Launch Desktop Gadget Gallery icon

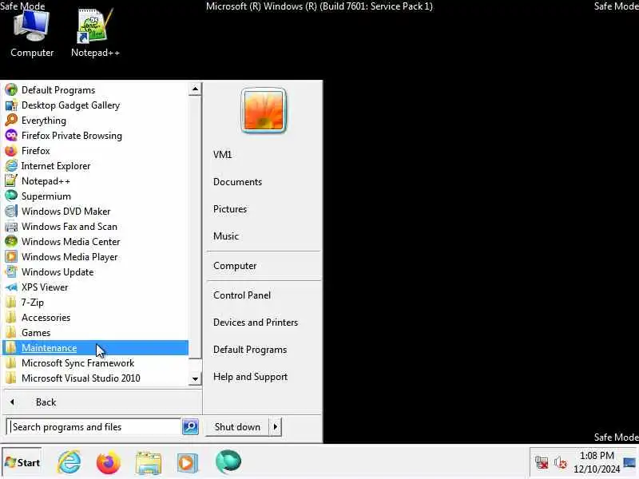(11, 105)
